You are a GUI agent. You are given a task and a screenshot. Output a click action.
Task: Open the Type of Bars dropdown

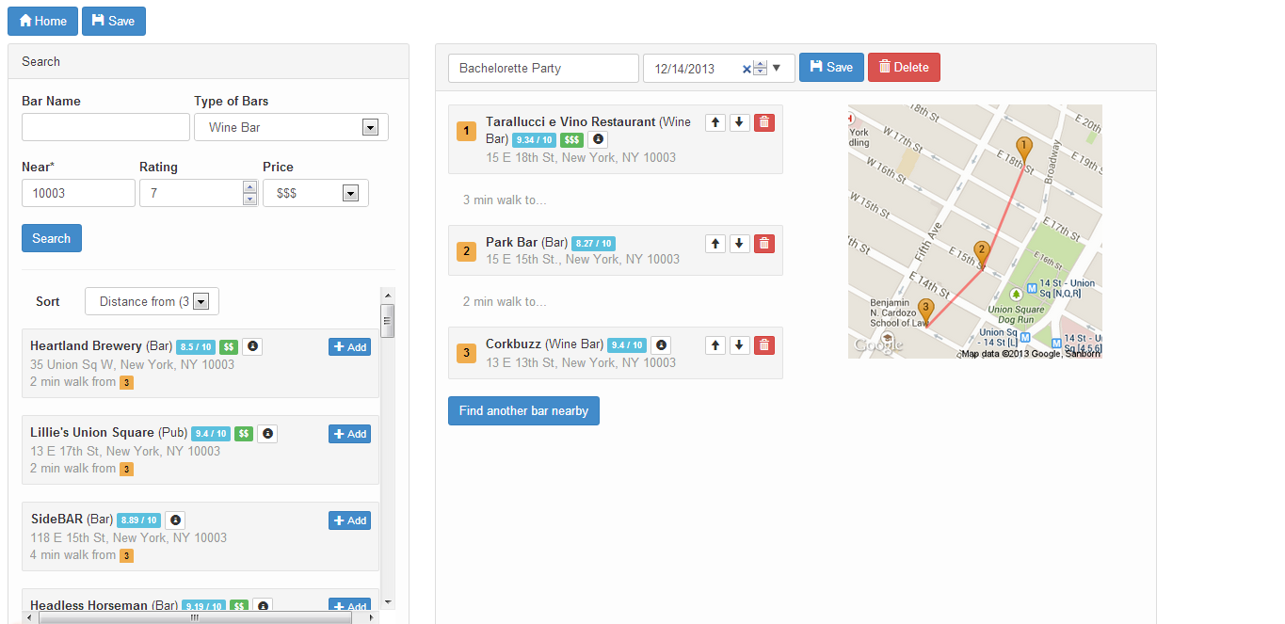[291, 127]
